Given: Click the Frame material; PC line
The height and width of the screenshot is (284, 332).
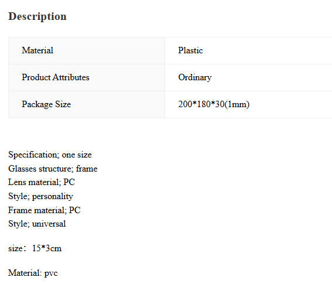Looking at the screenshot, I should point(45,210).
